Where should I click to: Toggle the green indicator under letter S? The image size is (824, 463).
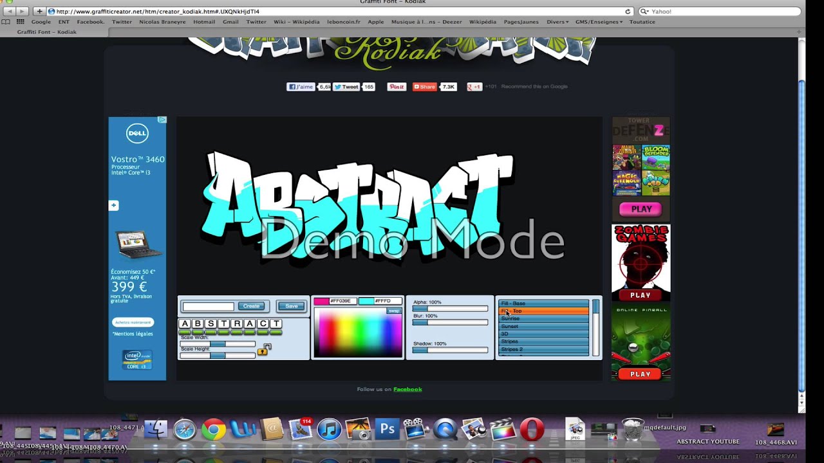[211, 332]
